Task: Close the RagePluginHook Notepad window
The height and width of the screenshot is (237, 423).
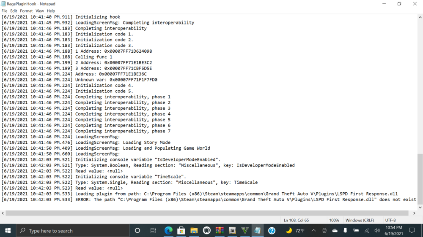Action: coord(415,4)
